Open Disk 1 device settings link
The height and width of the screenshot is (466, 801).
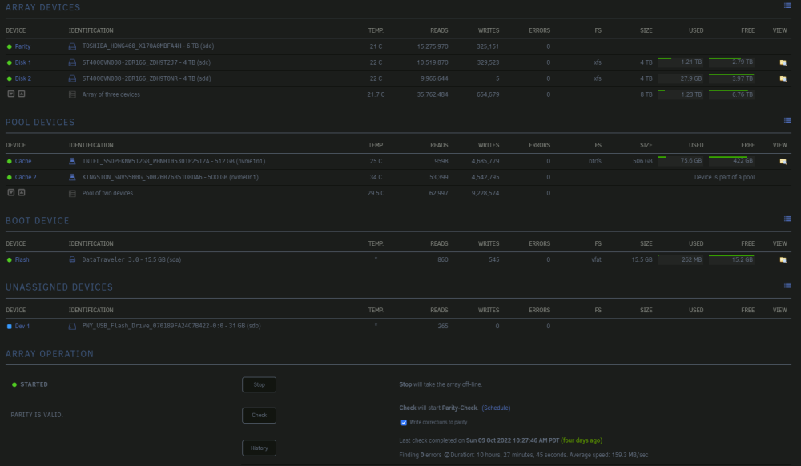[x=23, y=62]
